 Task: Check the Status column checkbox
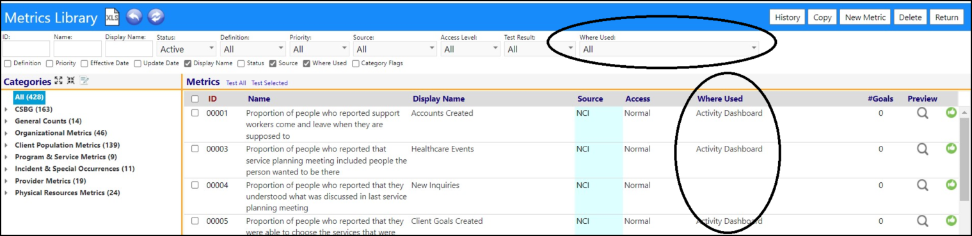[241, 63]
